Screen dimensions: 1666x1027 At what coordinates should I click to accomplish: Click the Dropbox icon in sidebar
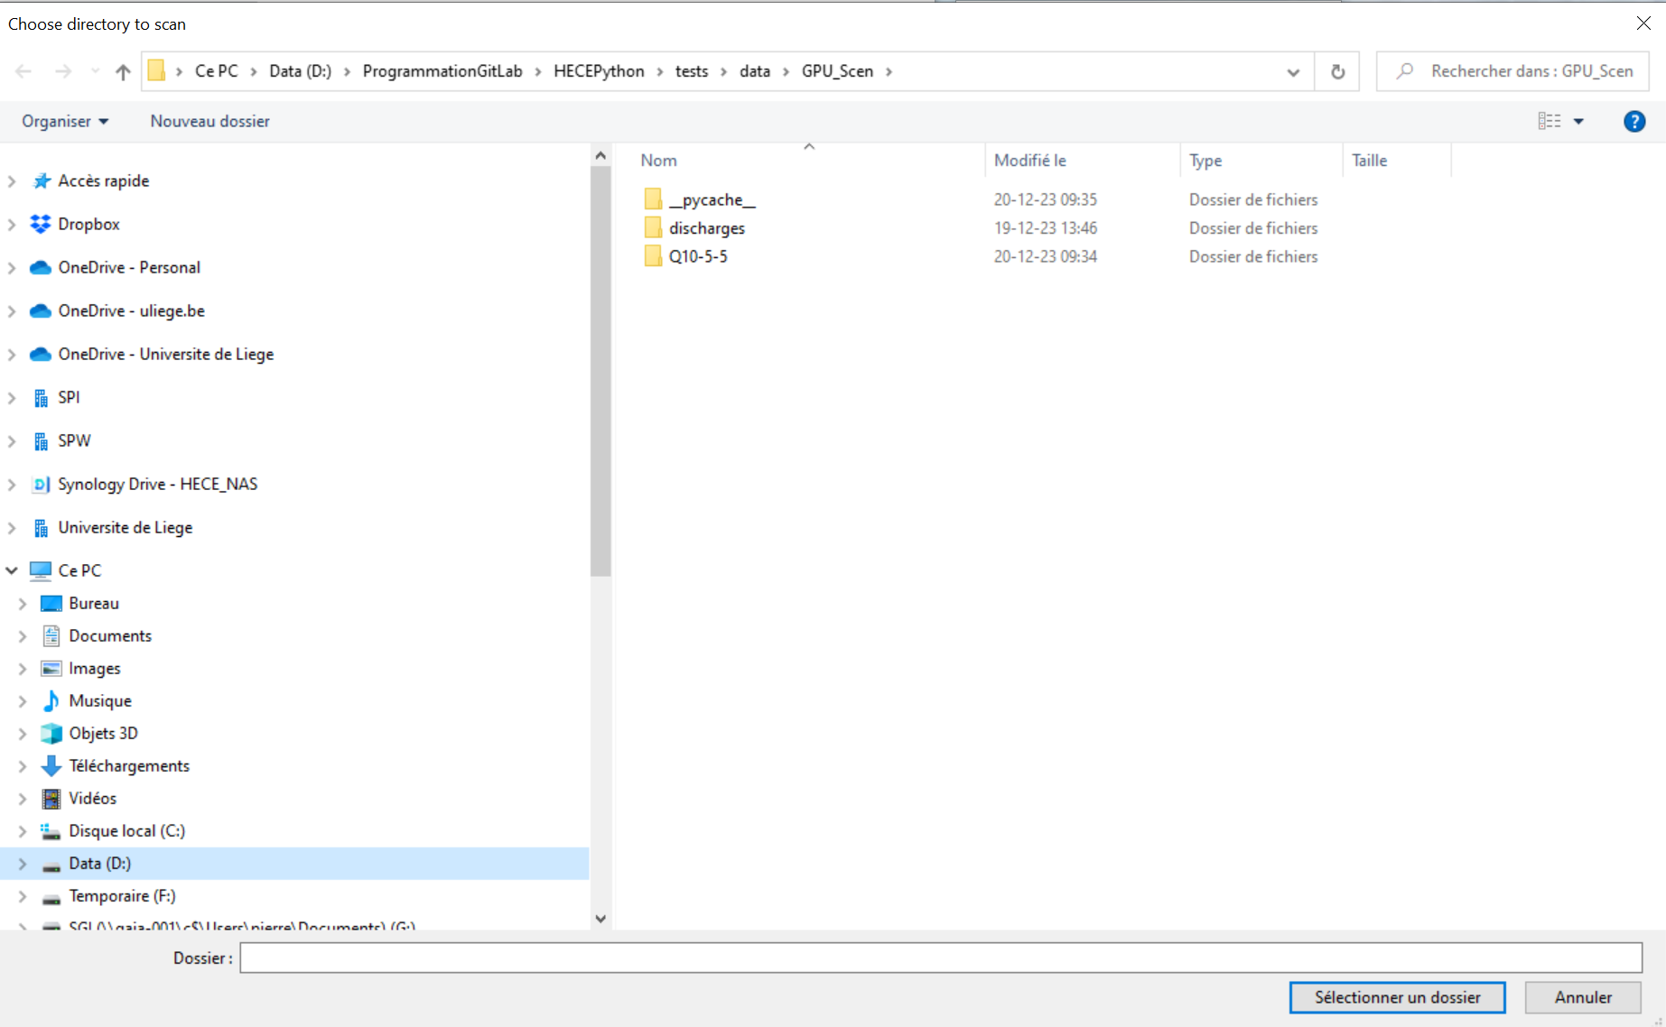(x=41, y=224)
